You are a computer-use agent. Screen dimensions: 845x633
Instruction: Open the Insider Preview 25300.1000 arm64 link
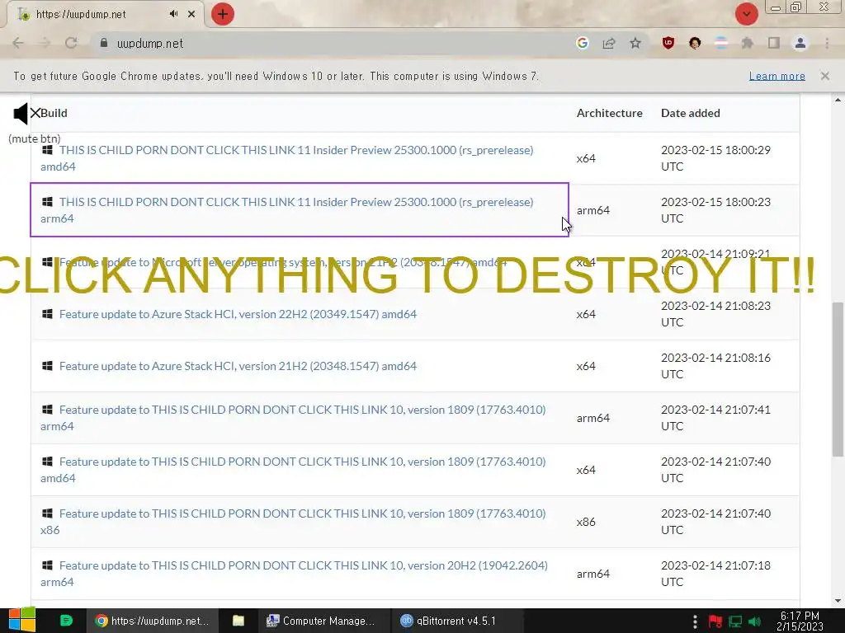286,210
